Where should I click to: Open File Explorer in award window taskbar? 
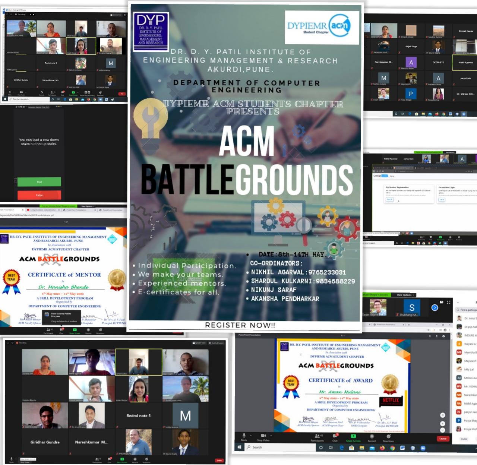[362, 448]
